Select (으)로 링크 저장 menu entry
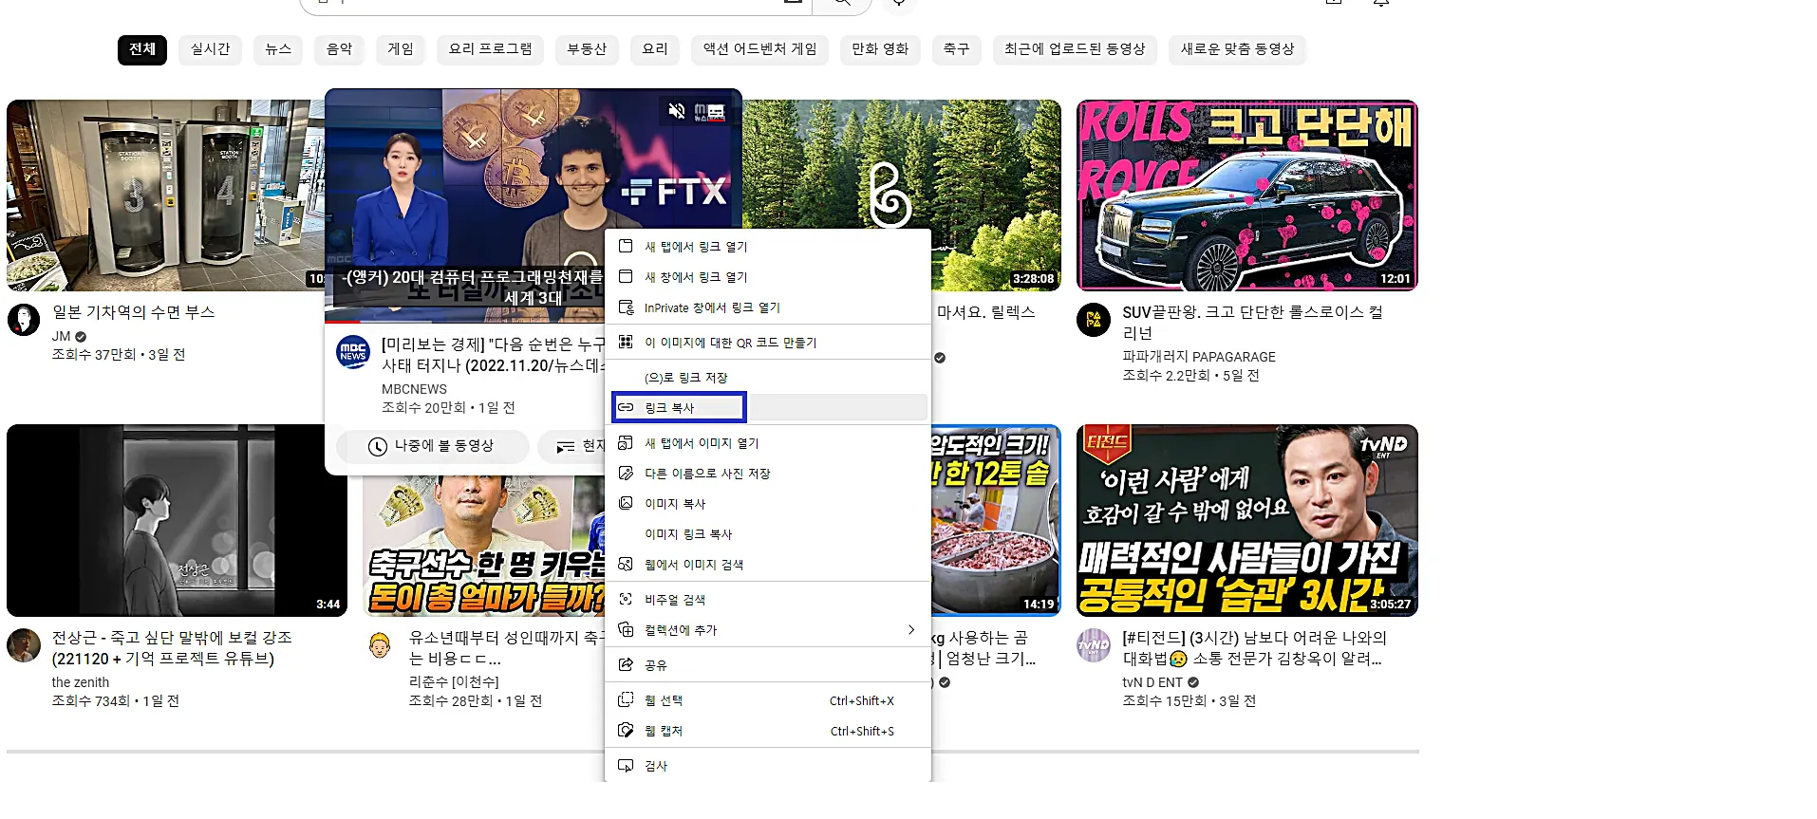Image resolution: width=1817 pixels, height=819 pixels. pos(767,378)
